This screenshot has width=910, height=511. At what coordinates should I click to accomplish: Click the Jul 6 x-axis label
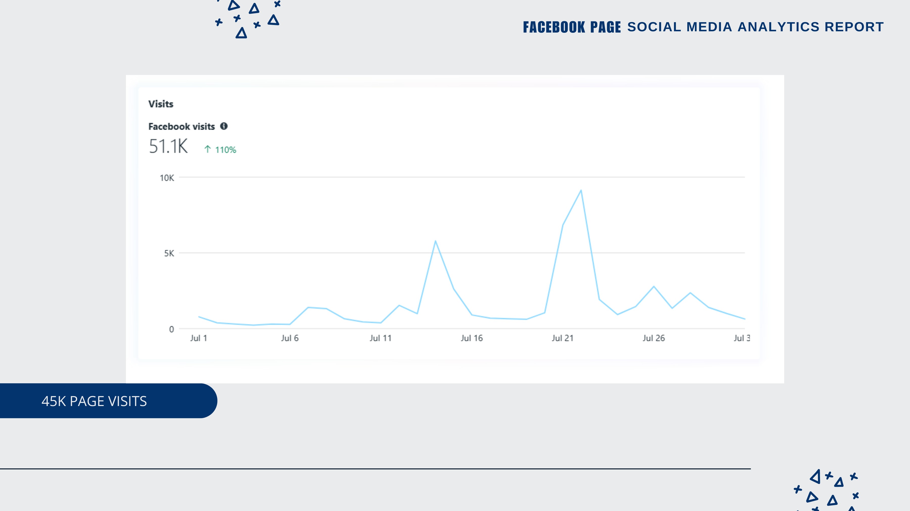pos(290,338)
